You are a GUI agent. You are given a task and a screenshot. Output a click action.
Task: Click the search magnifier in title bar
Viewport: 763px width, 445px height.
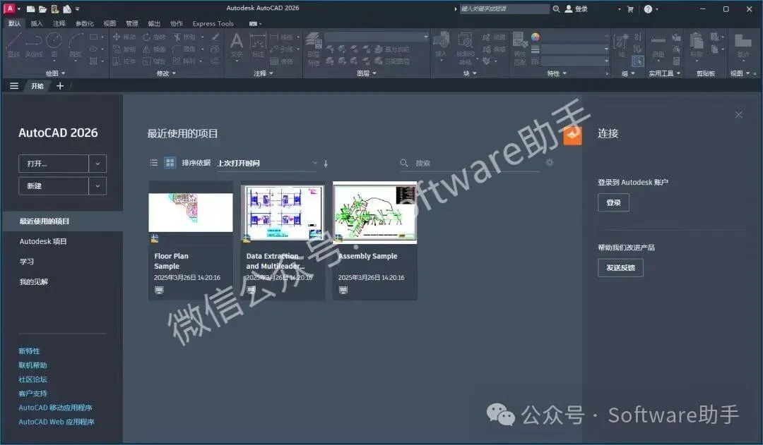coord(556,8)
